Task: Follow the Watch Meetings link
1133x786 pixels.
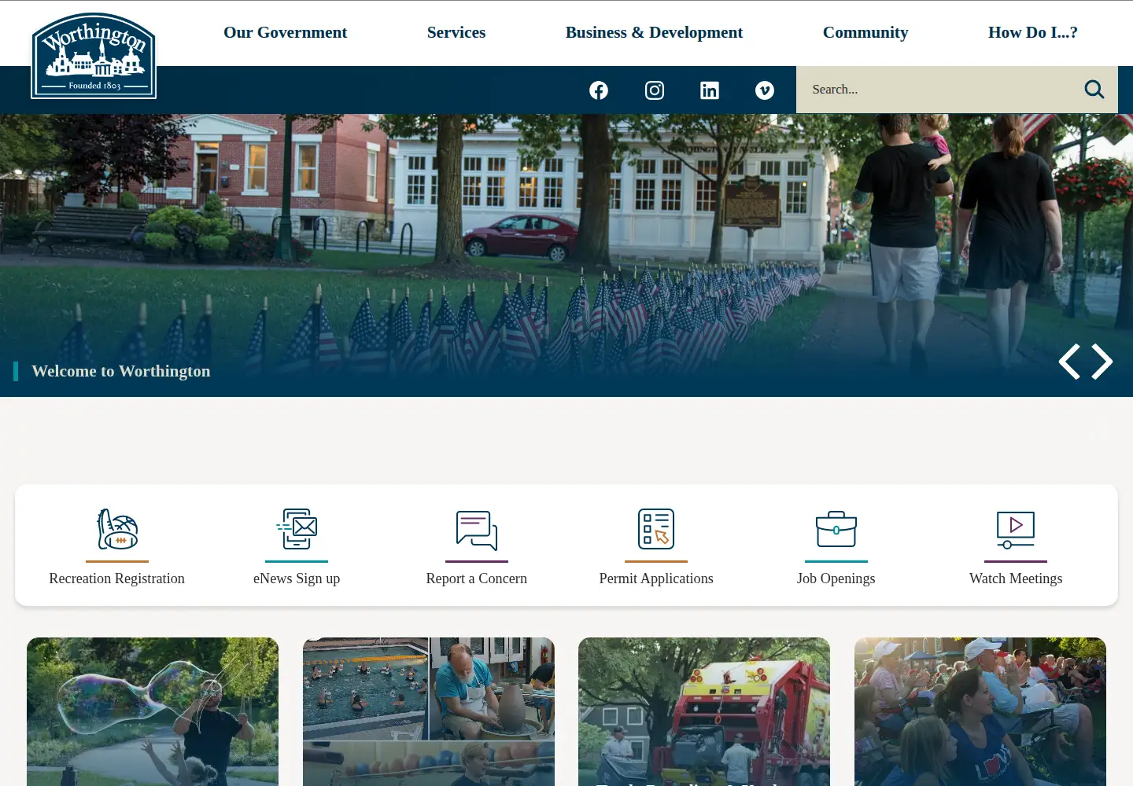Action: point(1016,578)
